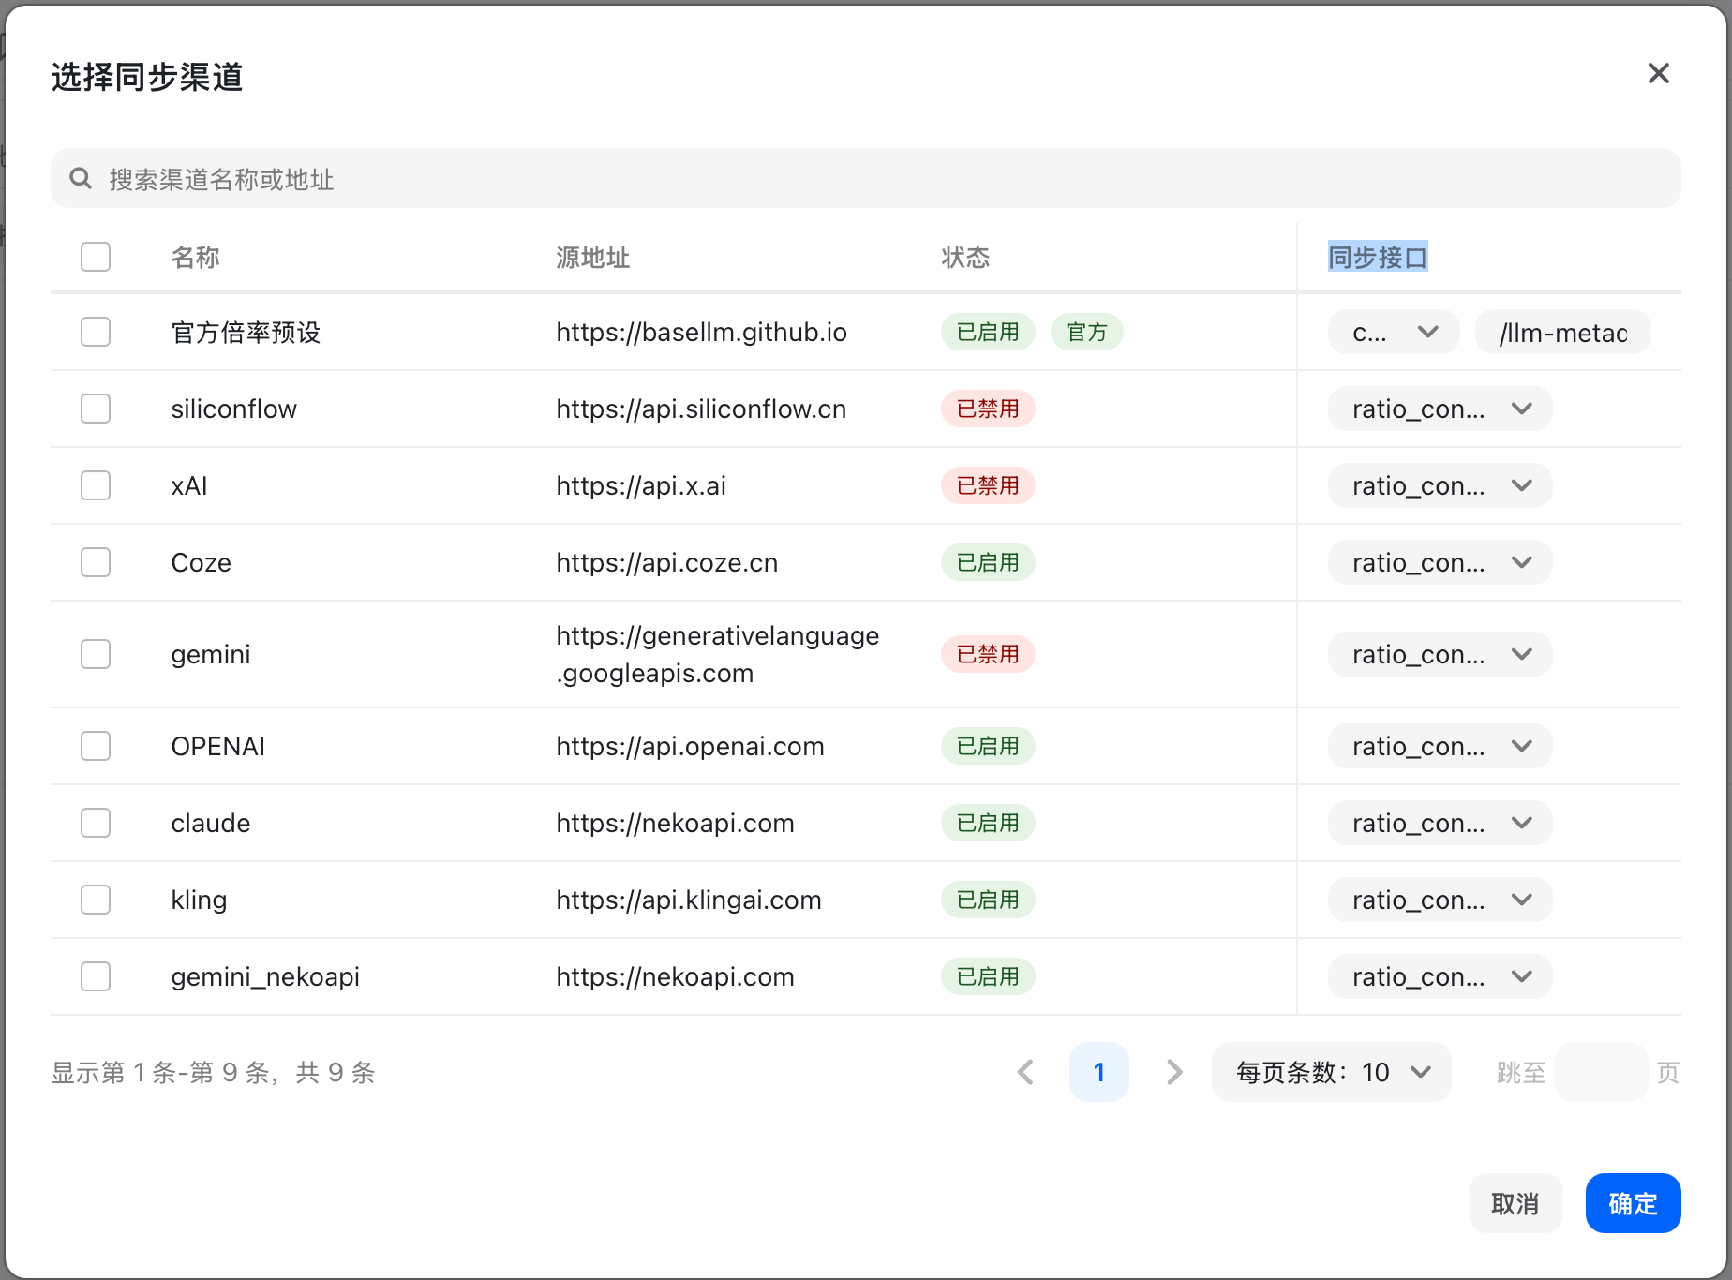Go to next page arrow

(1173, 1072)
